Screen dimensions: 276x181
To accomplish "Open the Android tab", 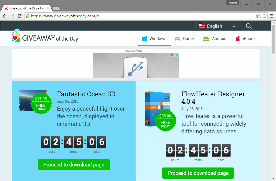I will [215, 39].
